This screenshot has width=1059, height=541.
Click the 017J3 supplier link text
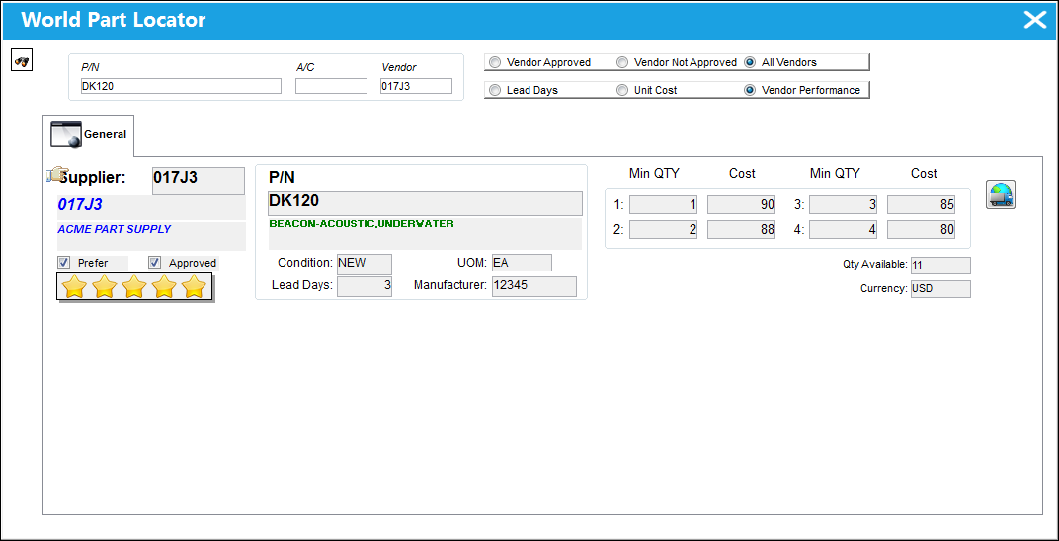pos(80,205)
